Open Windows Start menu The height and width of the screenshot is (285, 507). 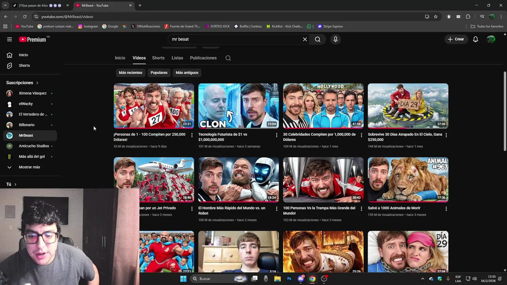click(183, 279)
